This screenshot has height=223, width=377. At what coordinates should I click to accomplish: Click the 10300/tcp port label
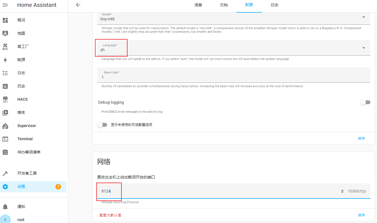click(x=357, y=191)
